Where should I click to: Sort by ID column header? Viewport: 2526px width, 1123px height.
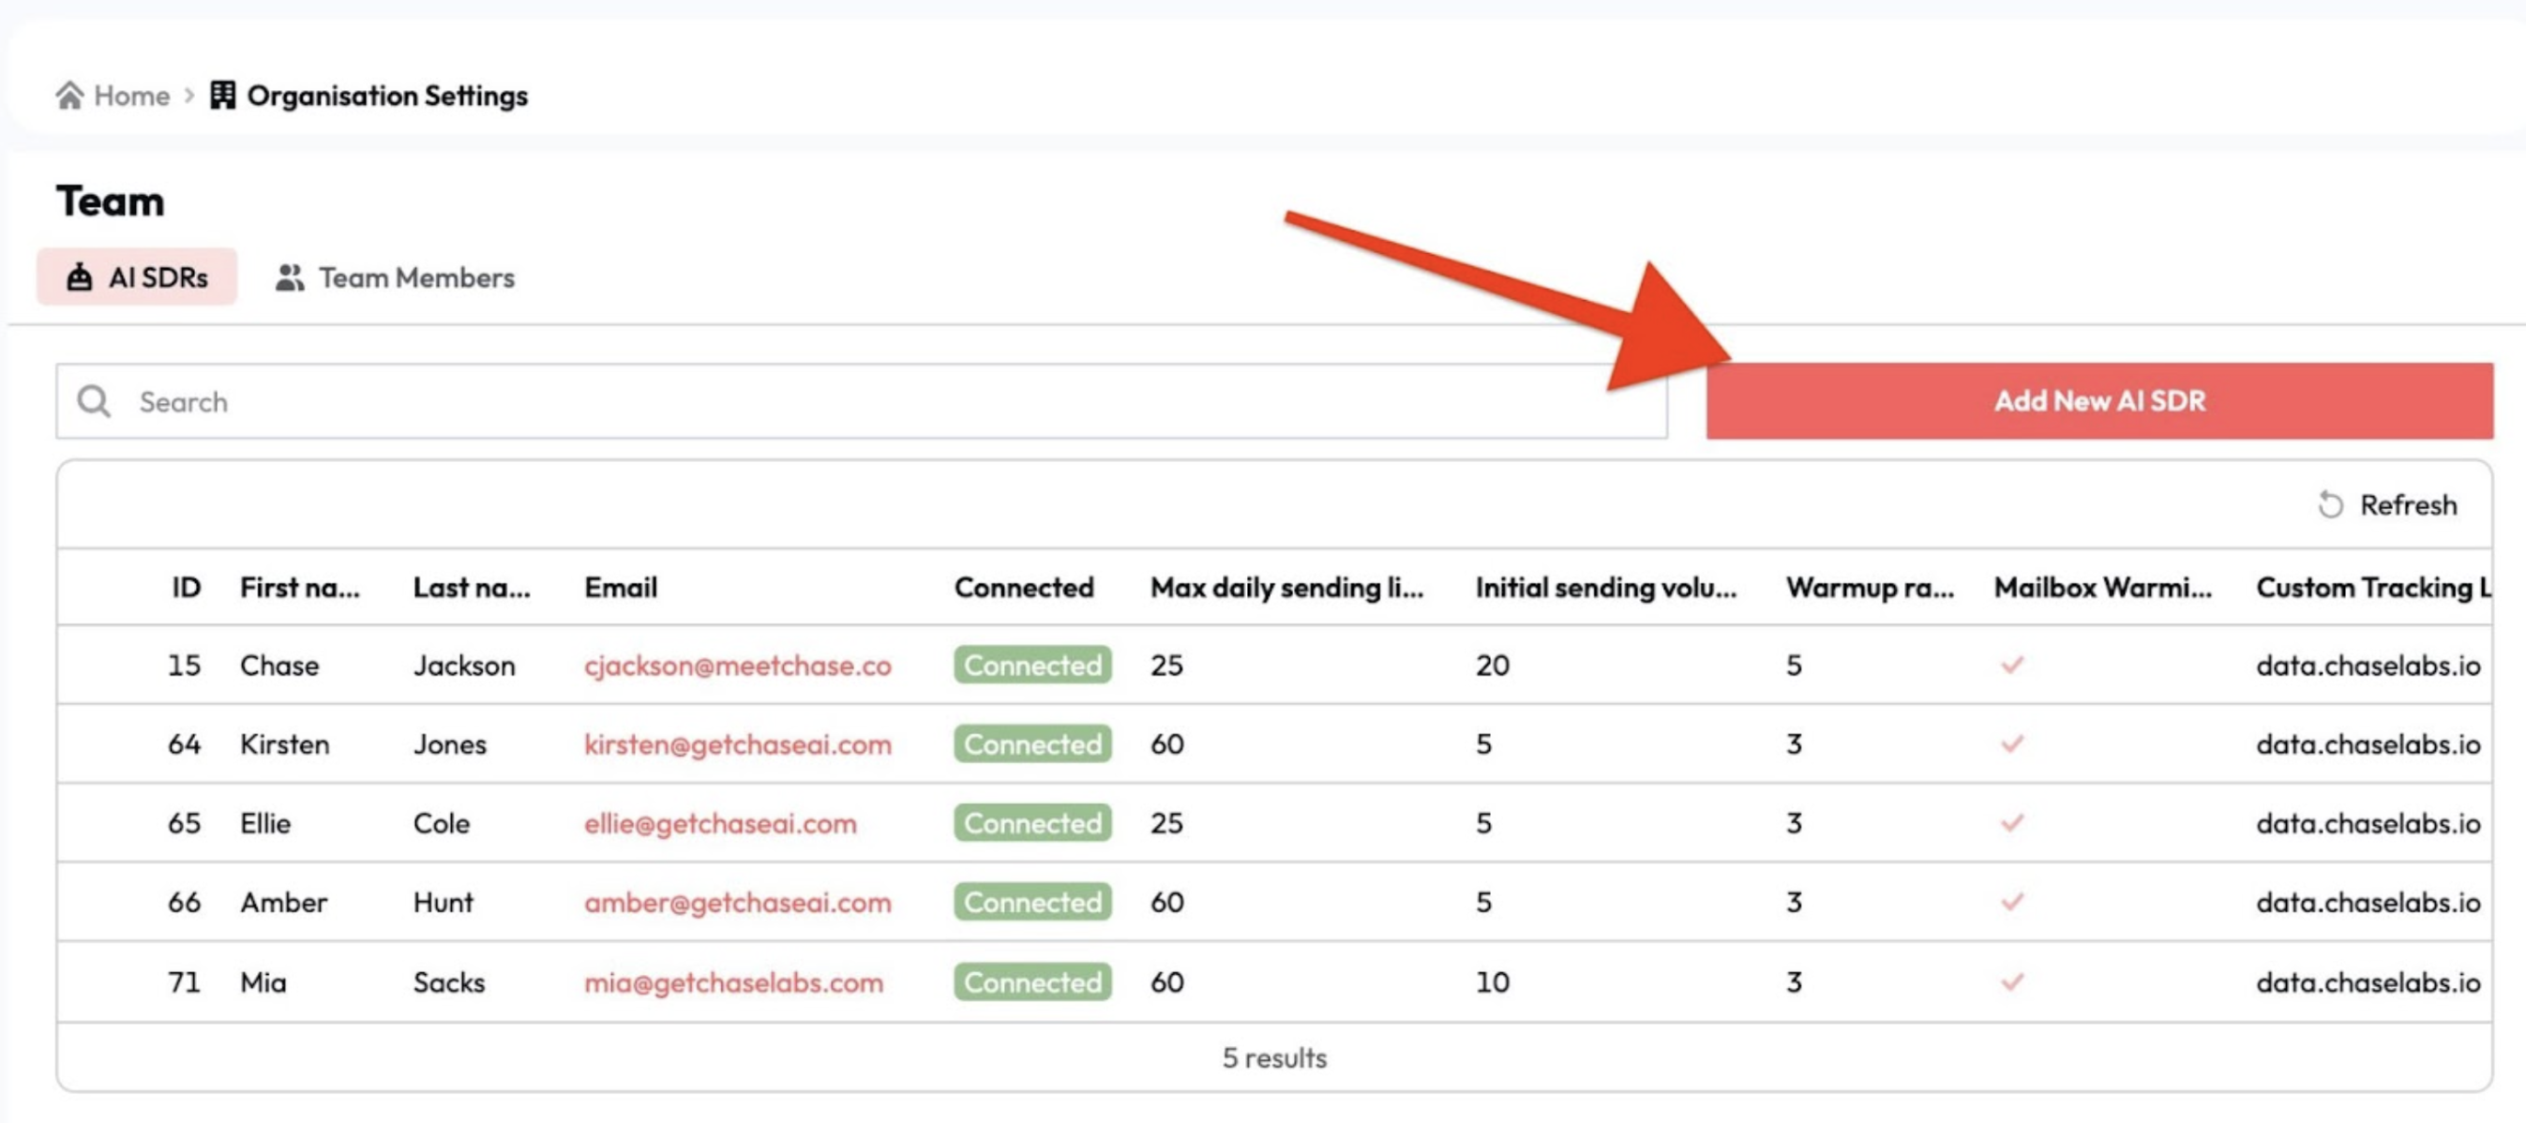186,587
